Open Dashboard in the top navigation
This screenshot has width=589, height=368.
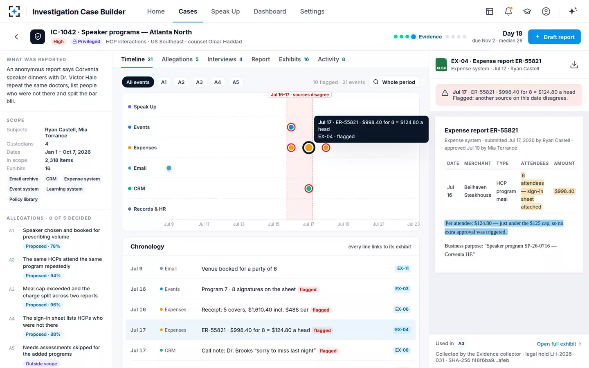coord(270,11)
